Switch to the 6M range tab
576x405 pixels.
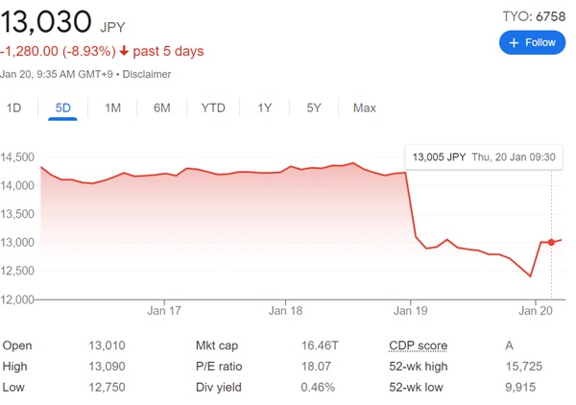161,107
